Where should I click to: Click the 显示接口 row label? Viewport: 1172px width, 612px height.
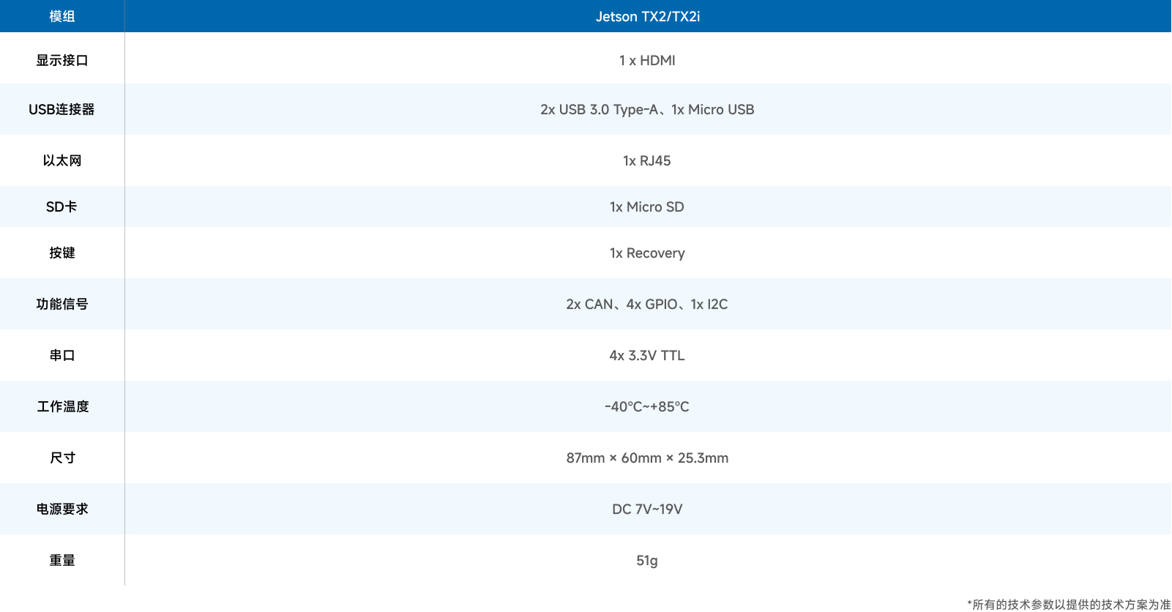[x=62, y=60]
